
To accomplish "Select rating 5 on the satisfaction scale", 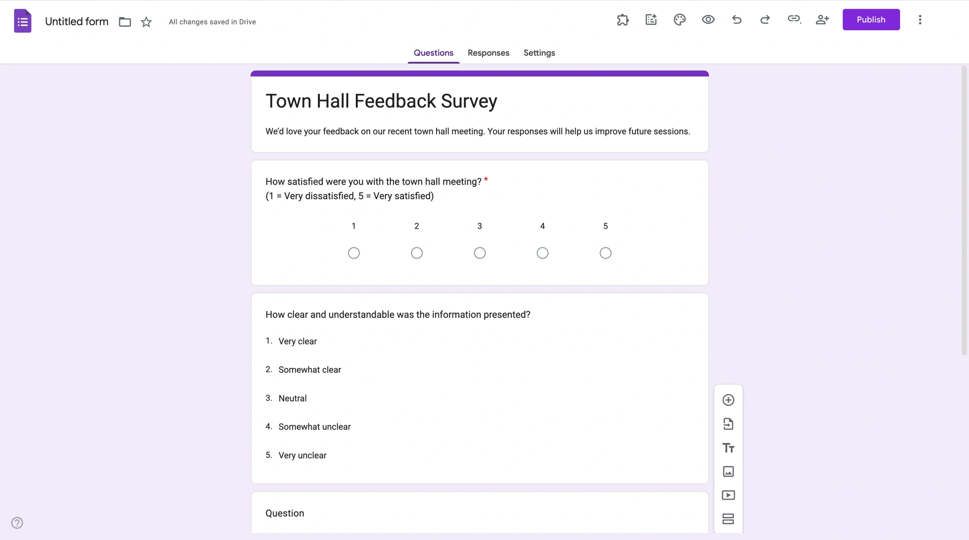I will (604, 253).
